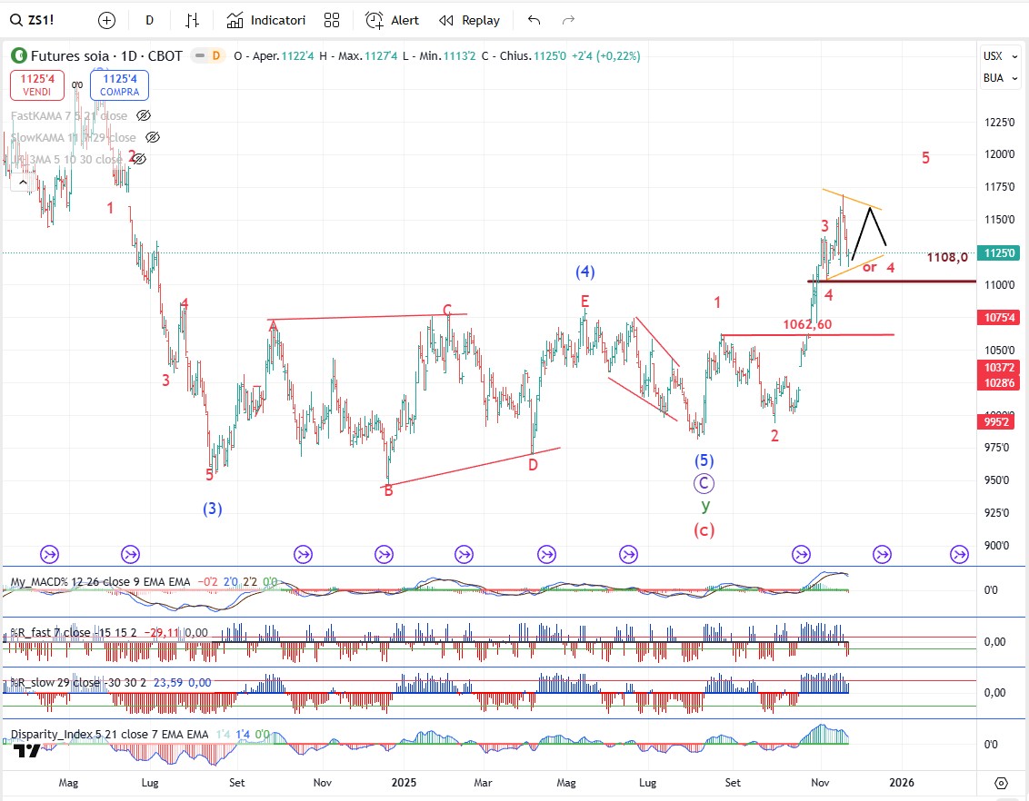The image size is (1029, 801).
Task: Select the blue (3) wave label
Action: click(x=212, y=509)
